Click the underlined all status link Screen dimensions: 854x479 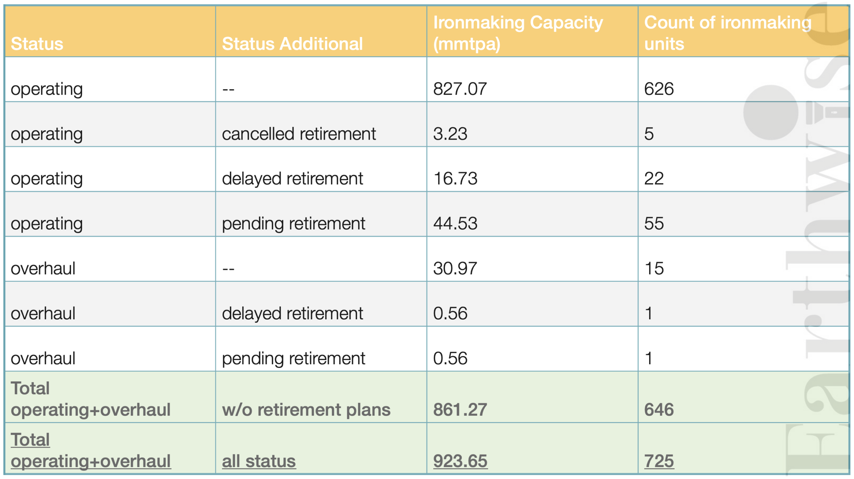click(x=259, y=461)
